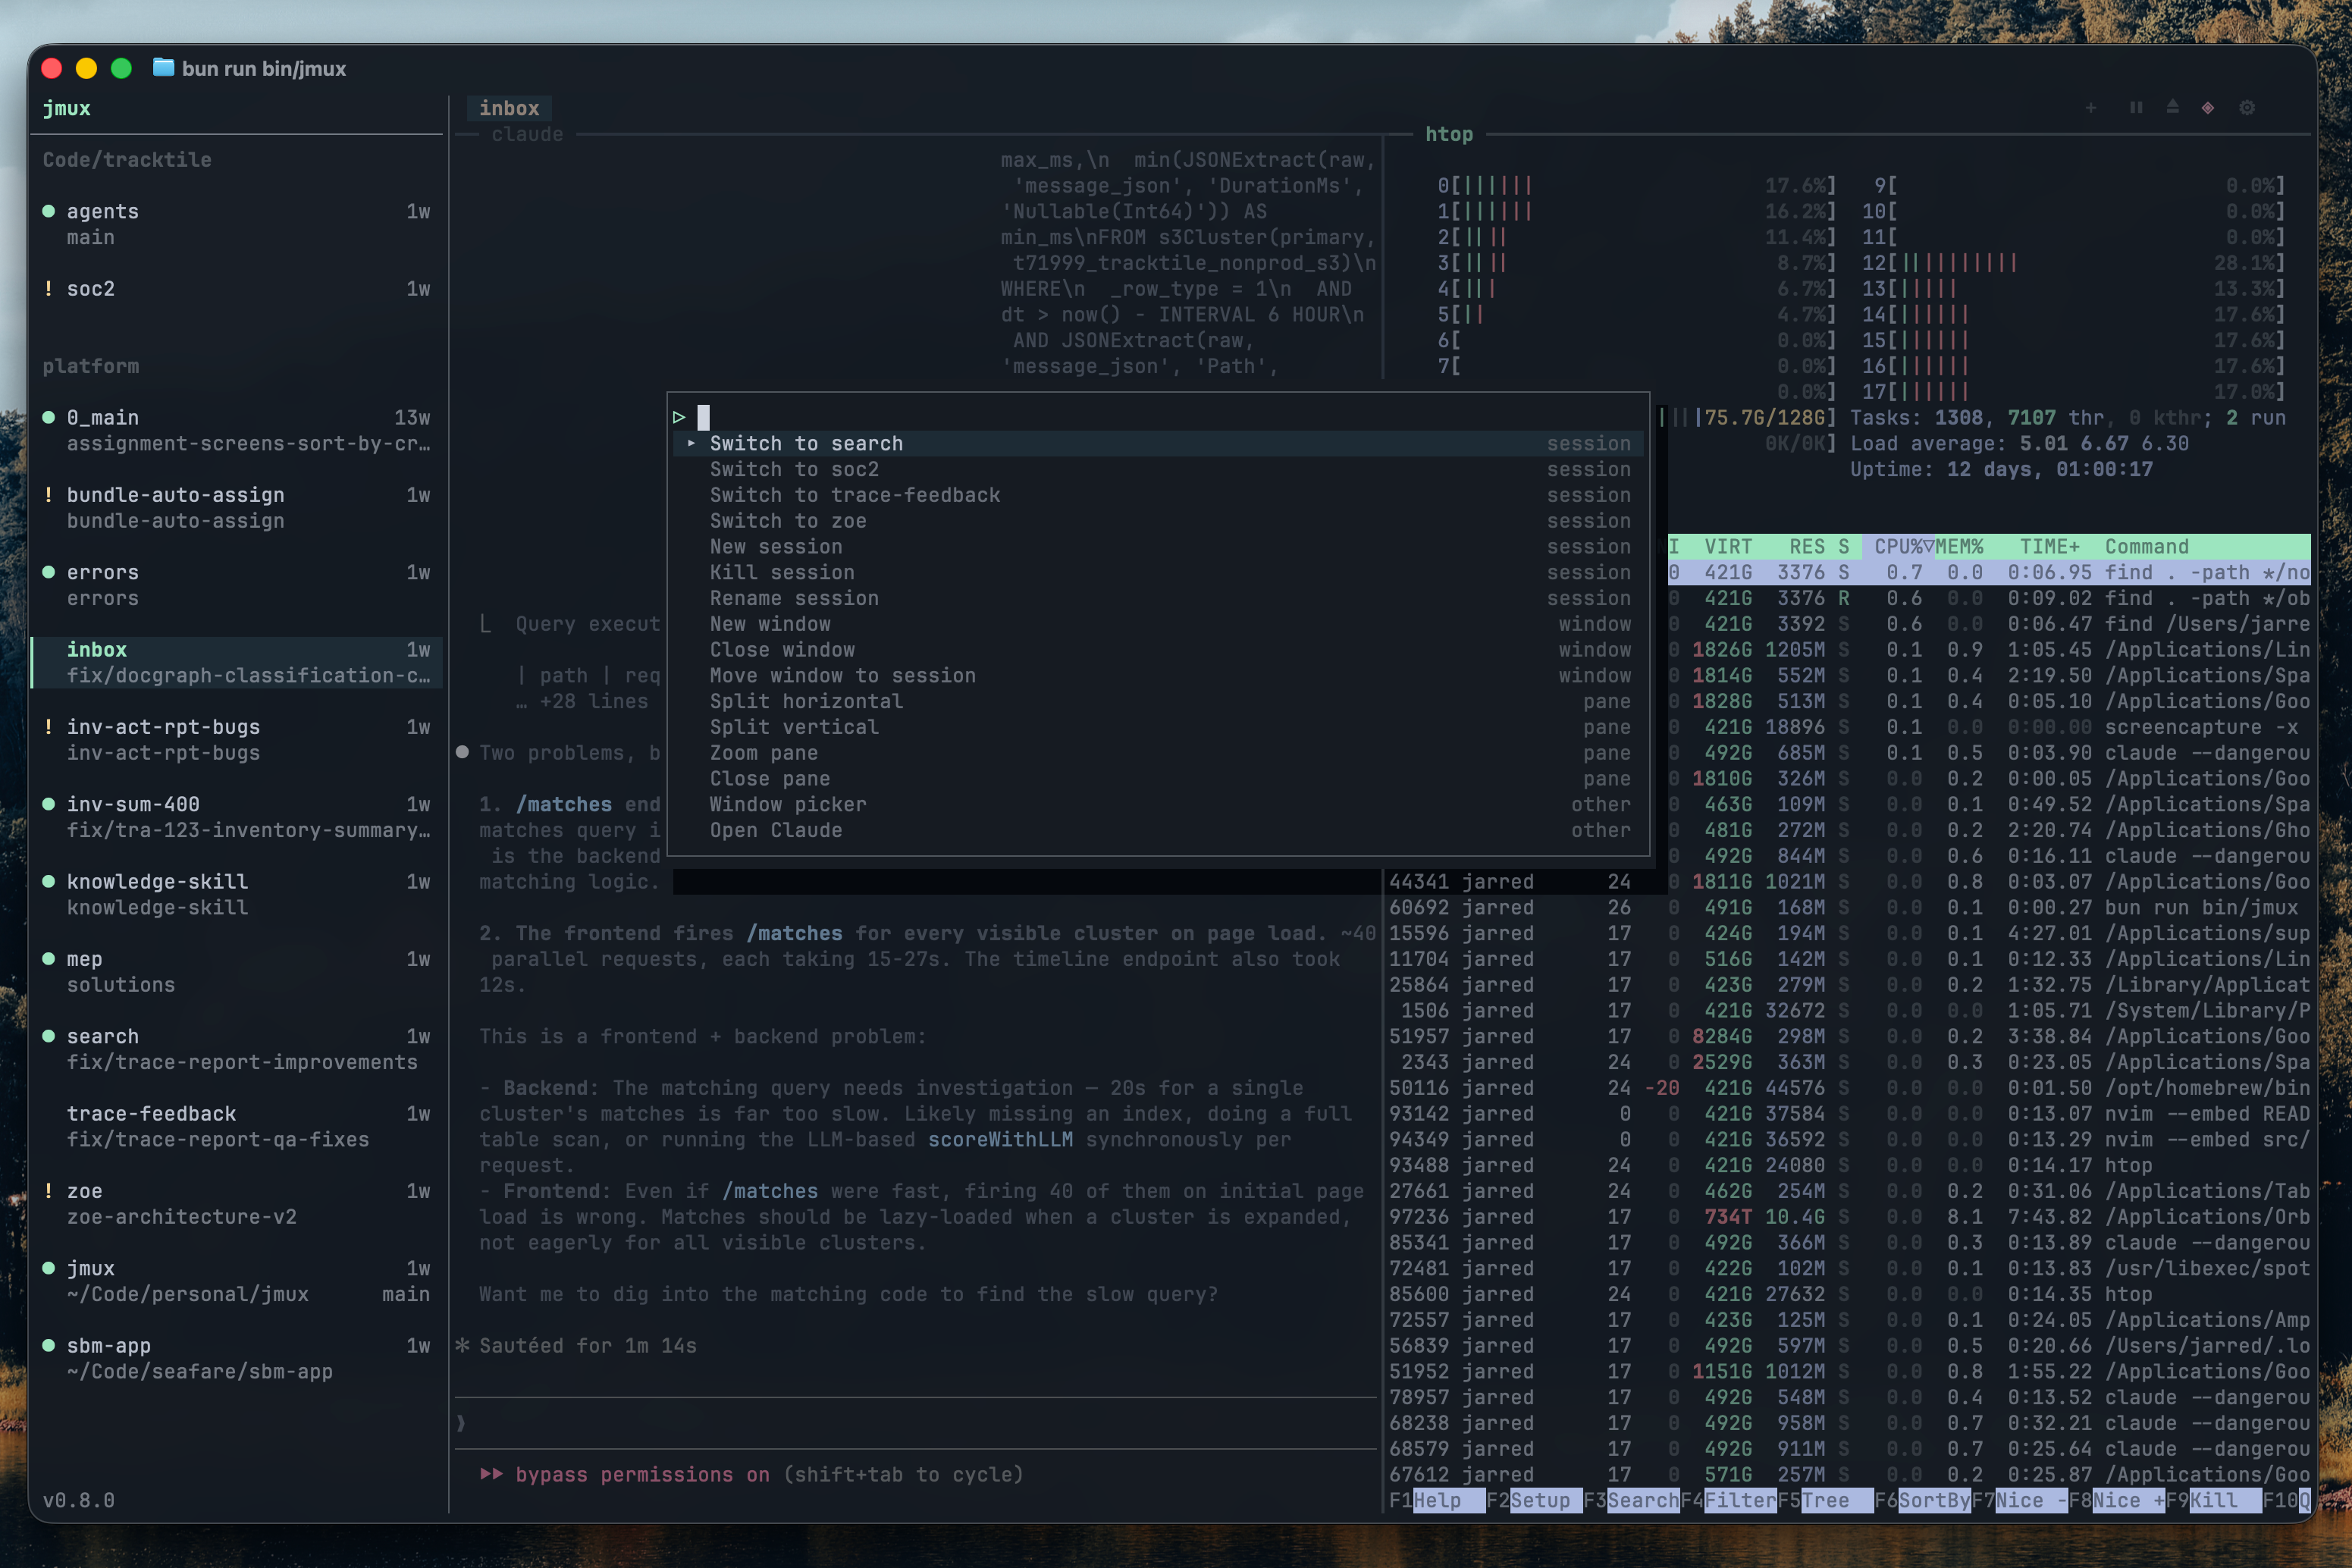Screen dimensions: 2352x1568
Task: Click the prompt arrow in the command palette
Action: (x=678, y=417)
